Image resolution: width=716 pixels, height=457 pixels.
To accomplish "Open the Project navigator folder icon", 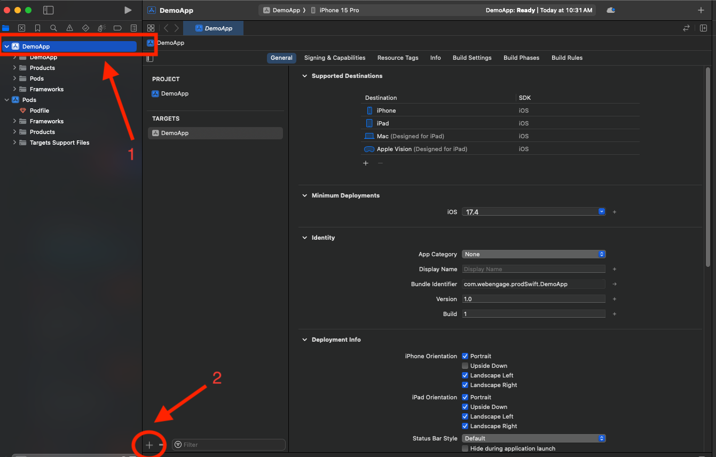I will (6, 28).
